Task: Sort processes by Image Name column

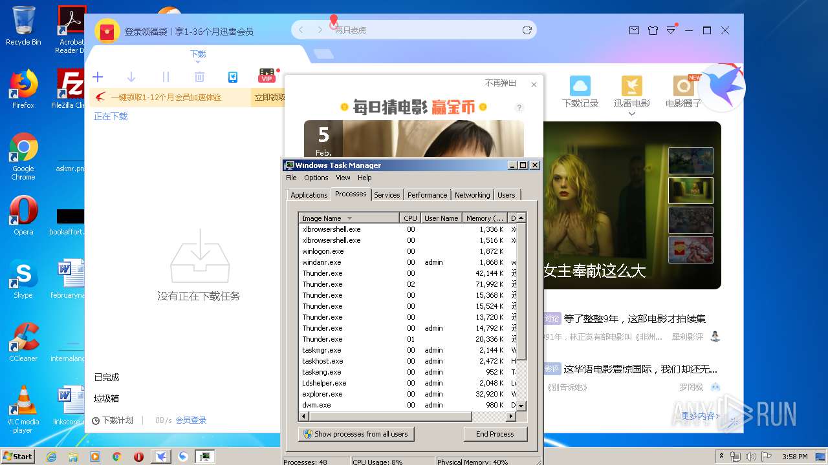Action: pyautogui.click(x=349, y=218)
